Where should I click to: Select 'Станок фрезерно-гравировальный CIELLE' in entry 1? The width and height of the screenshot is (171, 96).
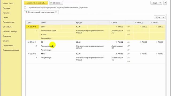coord(90,32)
